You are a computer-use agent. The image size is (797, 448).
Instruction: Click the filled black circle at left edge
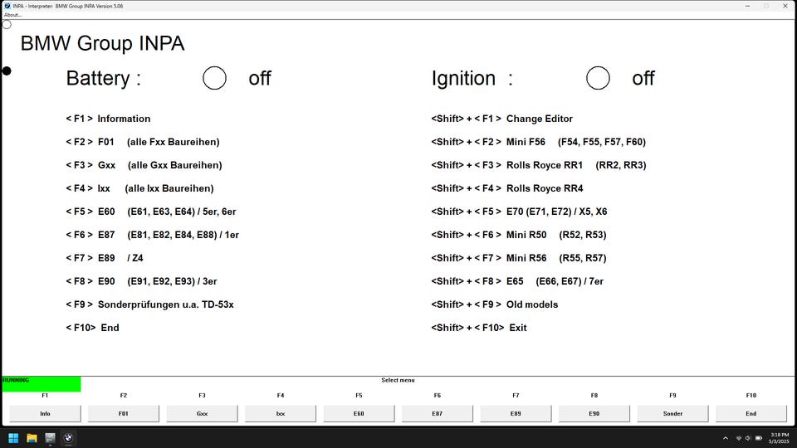point(7,71)
